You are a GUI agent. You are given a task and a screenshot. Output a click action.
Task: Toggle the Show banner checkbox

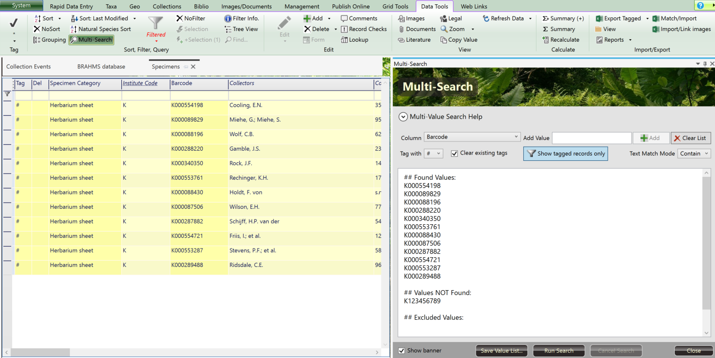coord(402,351)
